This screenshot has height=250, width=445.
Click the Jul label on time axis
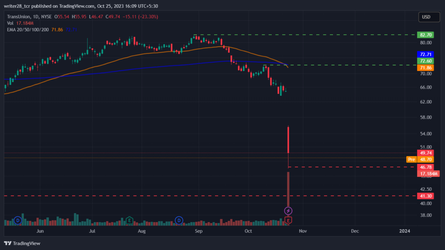[92, 231]
